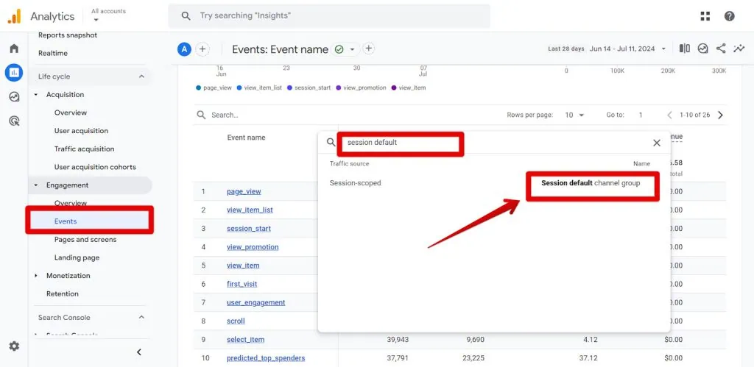Expand the Monetization tree item
The width and height of the screenshot is (754, 367).
click(x=36, y=276)
